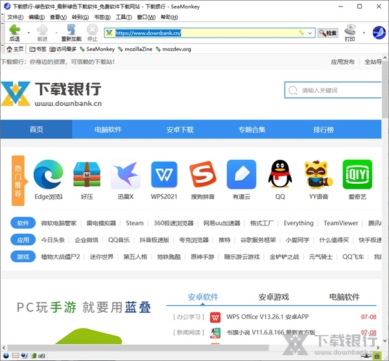Open the 工具(T) menu
Image resolution: width=389 pixels, height=361 pixels.
124,17
